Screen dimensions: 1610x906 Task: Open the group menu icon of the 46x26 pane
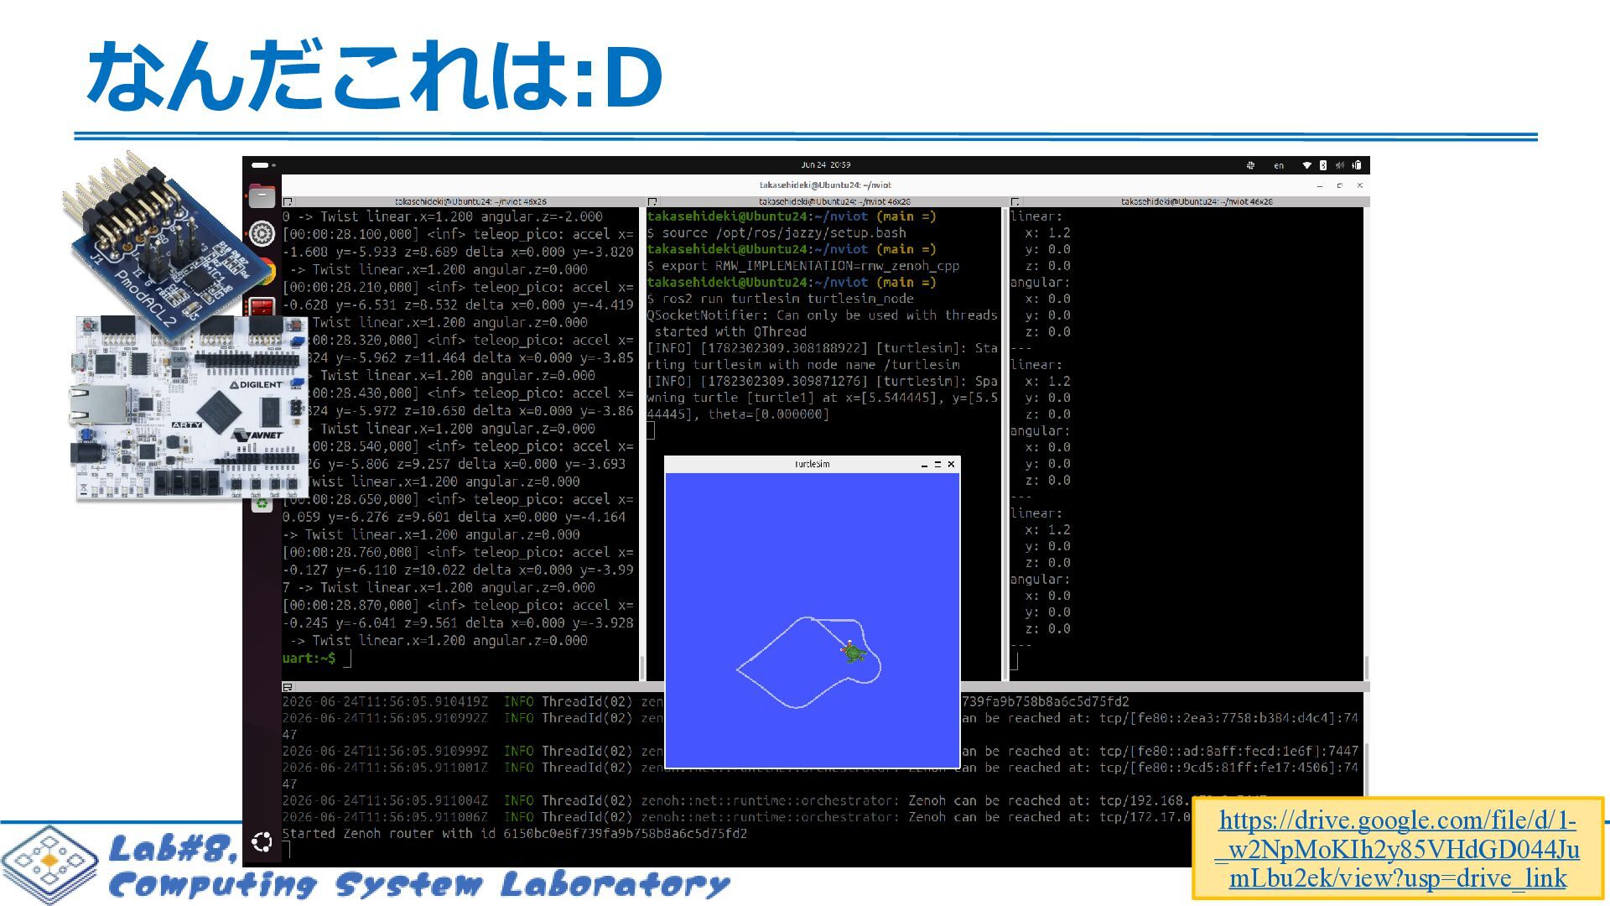[x=288, y=202]
